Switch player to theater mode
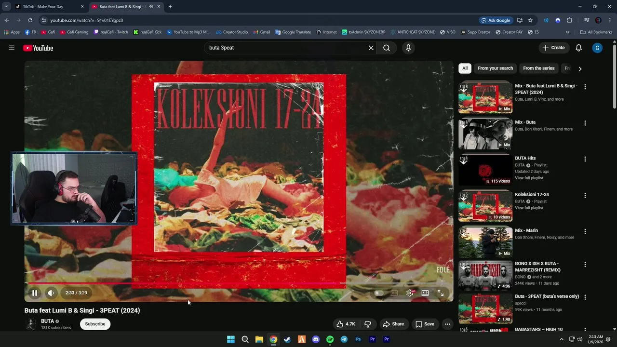Image resolution: width=617 pixels, height=347 pixels. click(x=425, y=293)
